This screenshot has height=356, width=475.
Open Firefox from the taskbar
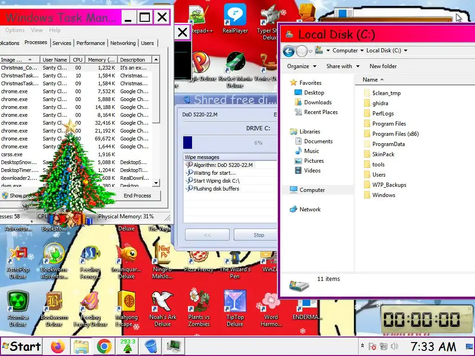(58, 346)
